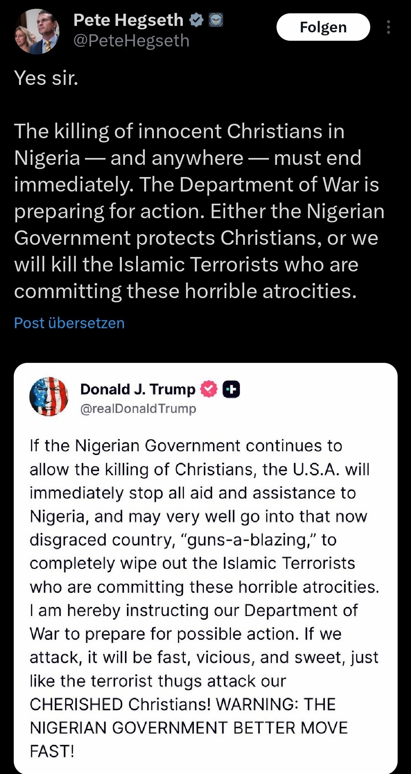Image resolution: width=411 pixels, height=774 pixels.
Task: Tap the @PeteHegseth handle
Action: [131, 41]
